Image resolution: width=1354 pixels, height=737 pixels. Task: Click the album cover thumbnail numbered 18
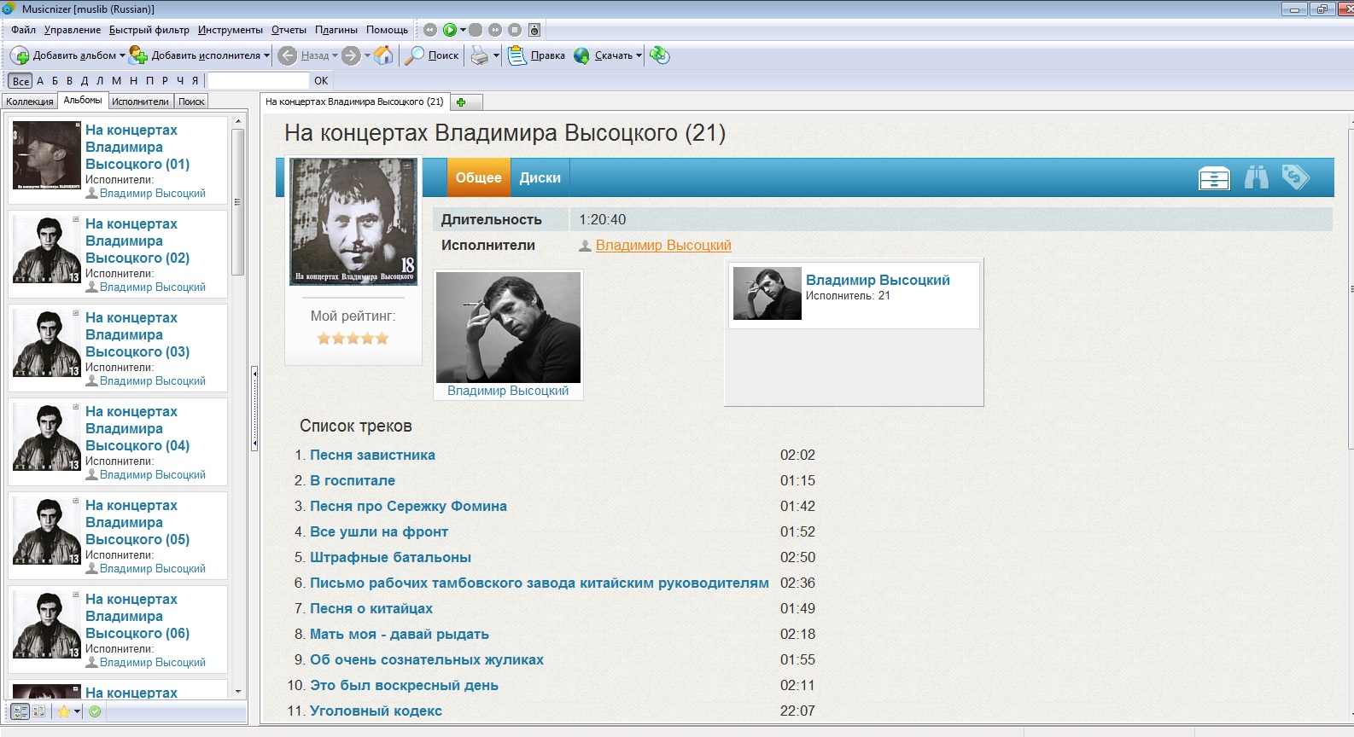[353, 221]
